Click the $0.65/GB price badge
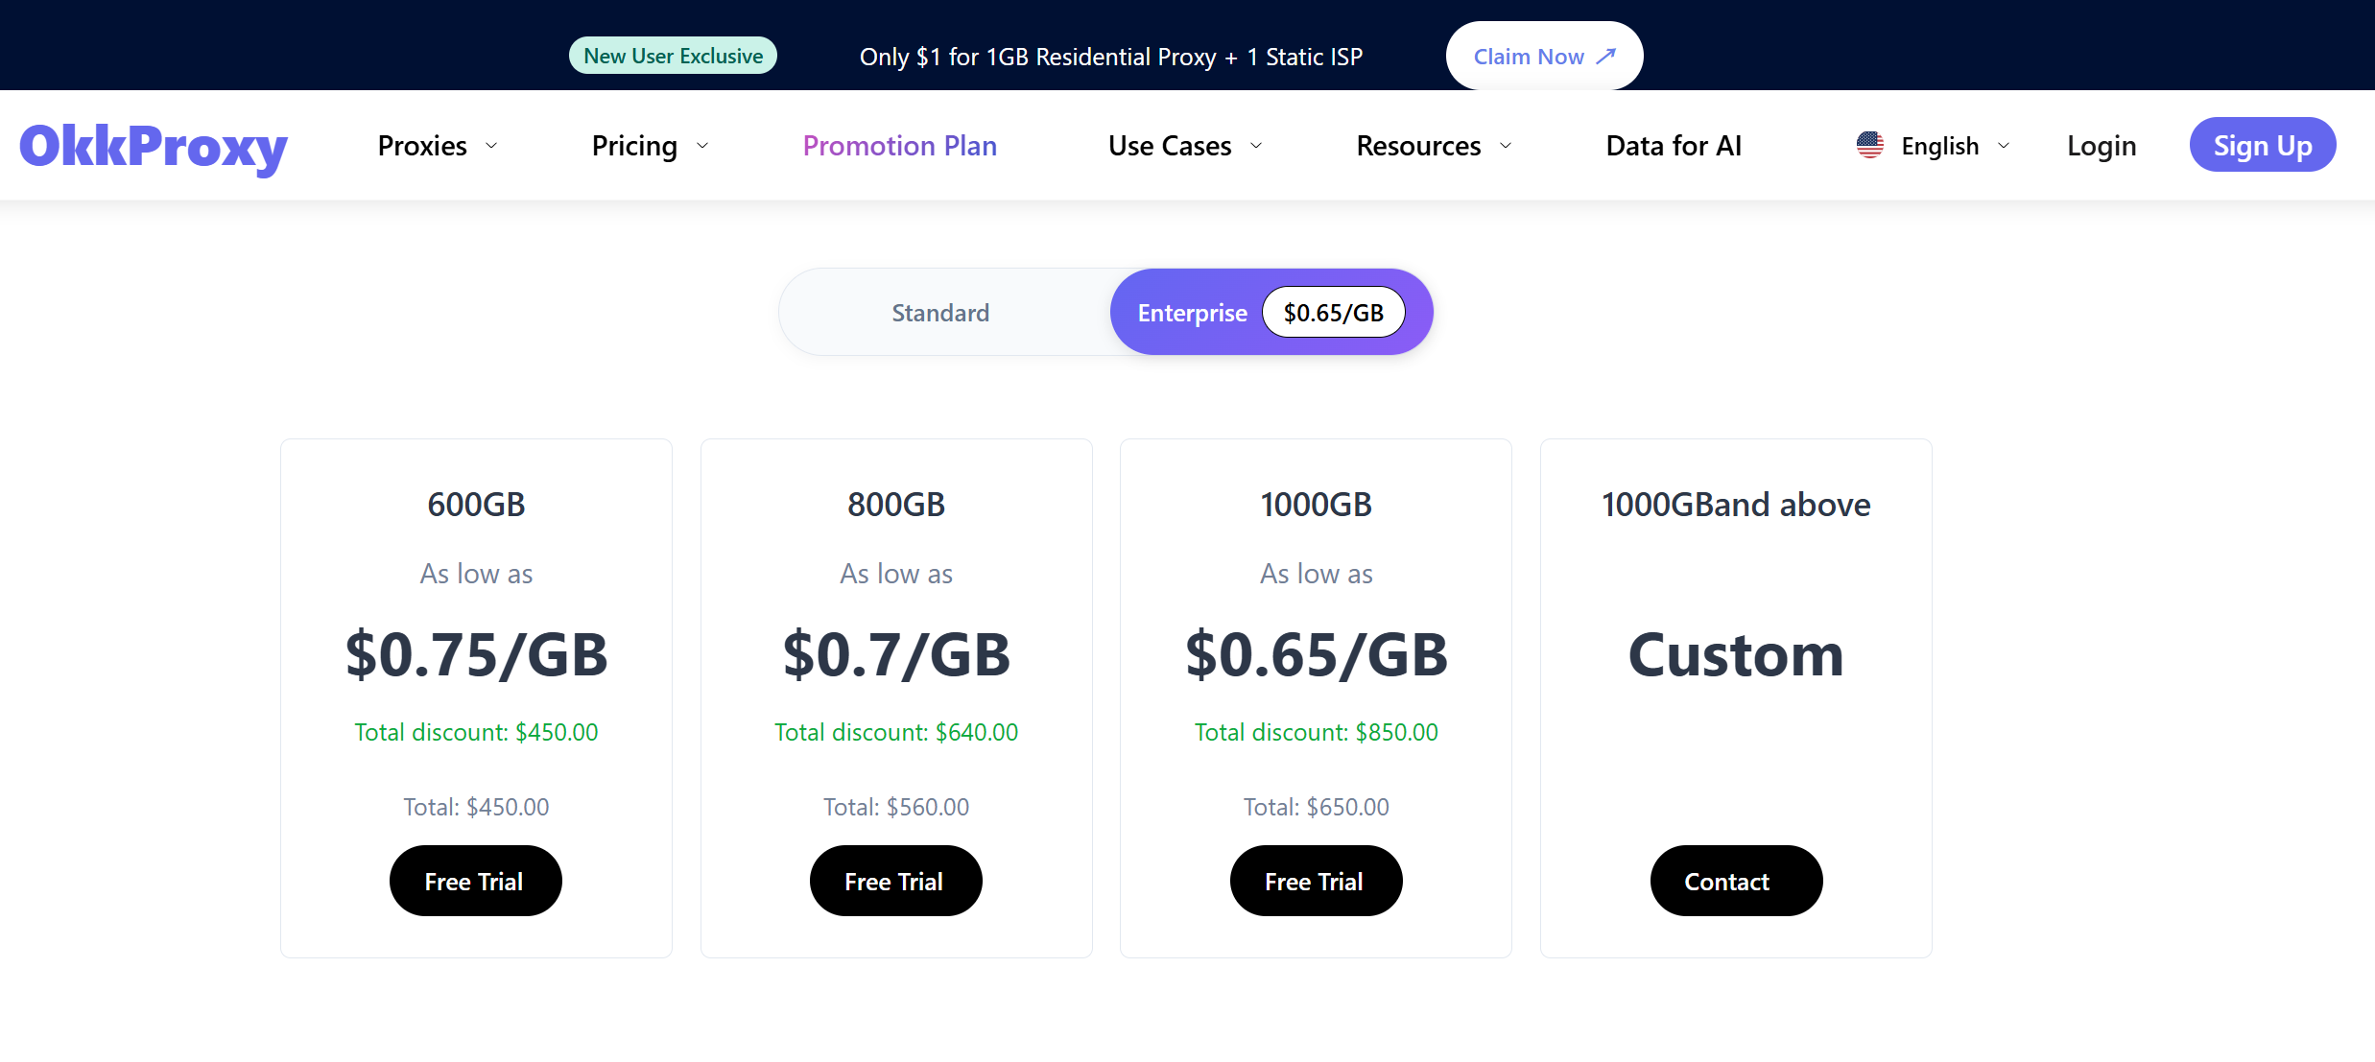This screenshot has width=2375, height=1062. (x=1333, y=313)
